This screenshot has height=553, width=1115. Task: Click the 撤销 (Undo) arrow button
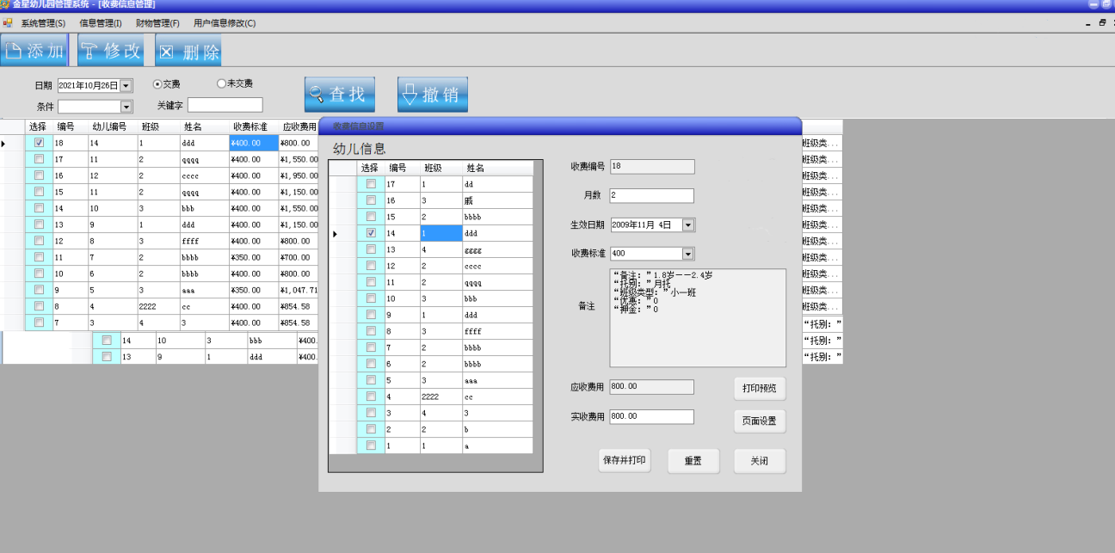(x=432, y=95)
